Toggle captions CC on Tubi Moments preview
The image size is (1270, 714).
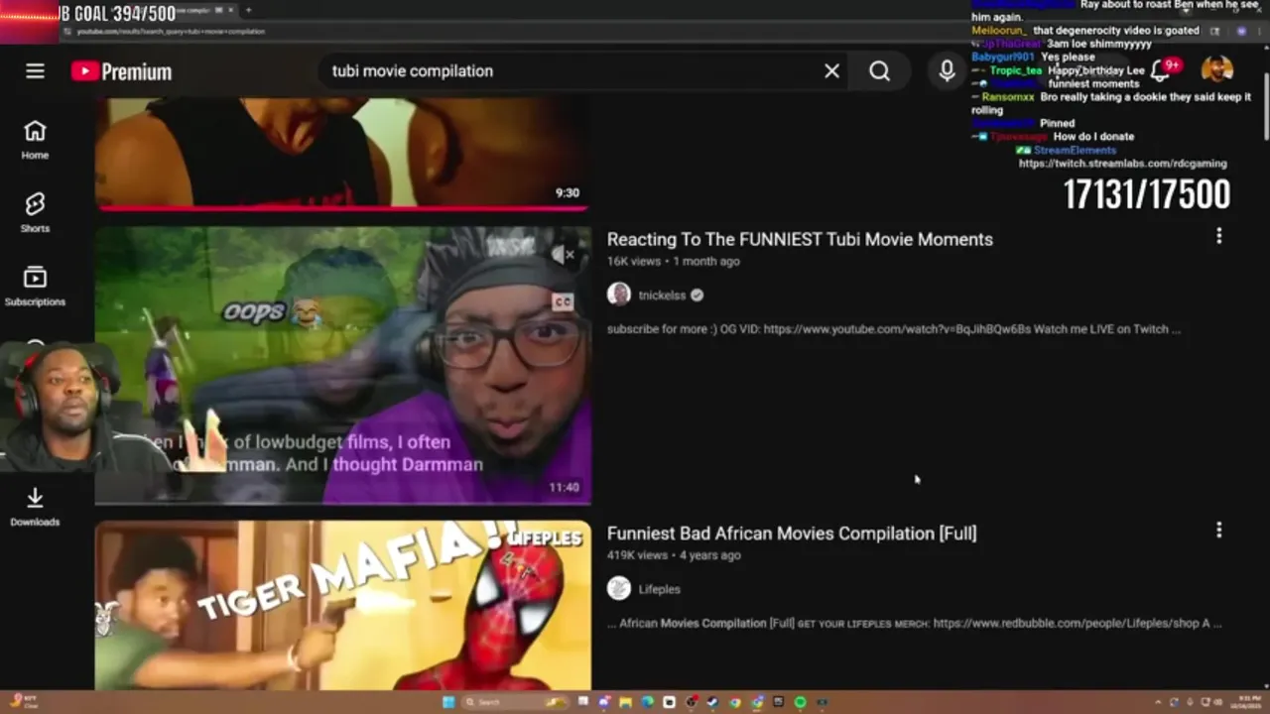click(x=563, y=301)
